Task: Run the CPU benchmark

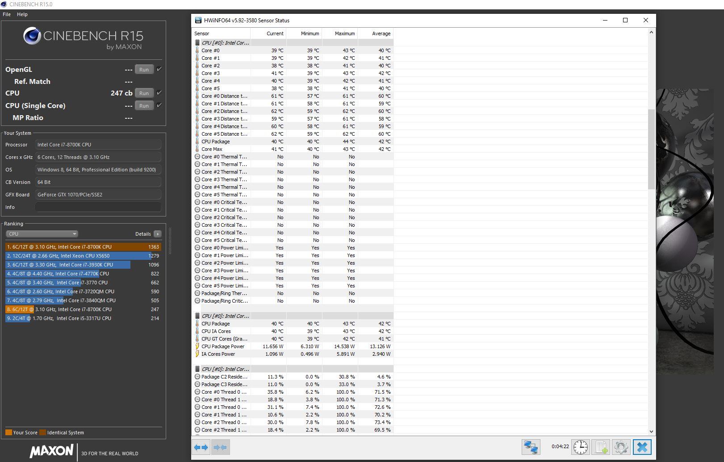Action: tap(144, 93)
